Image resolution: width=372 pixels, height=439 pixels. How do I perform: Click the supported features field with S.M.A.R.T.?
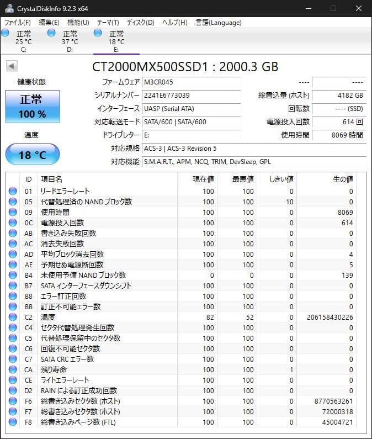pos(254,162)
